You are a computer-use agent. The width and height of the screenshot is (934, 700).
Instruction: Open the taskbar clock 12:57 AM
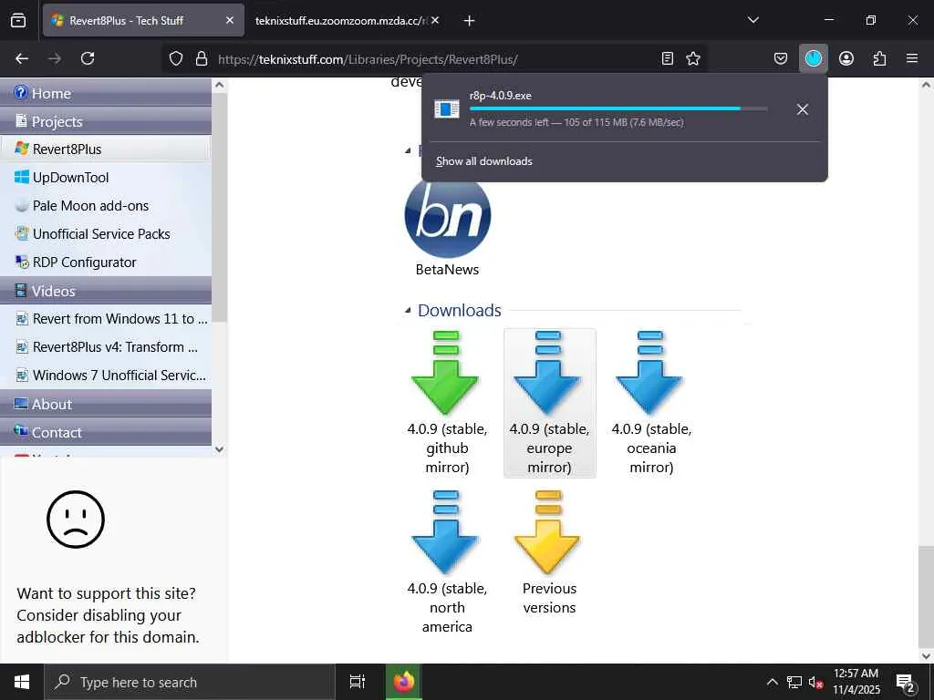[x=856, y=682]
